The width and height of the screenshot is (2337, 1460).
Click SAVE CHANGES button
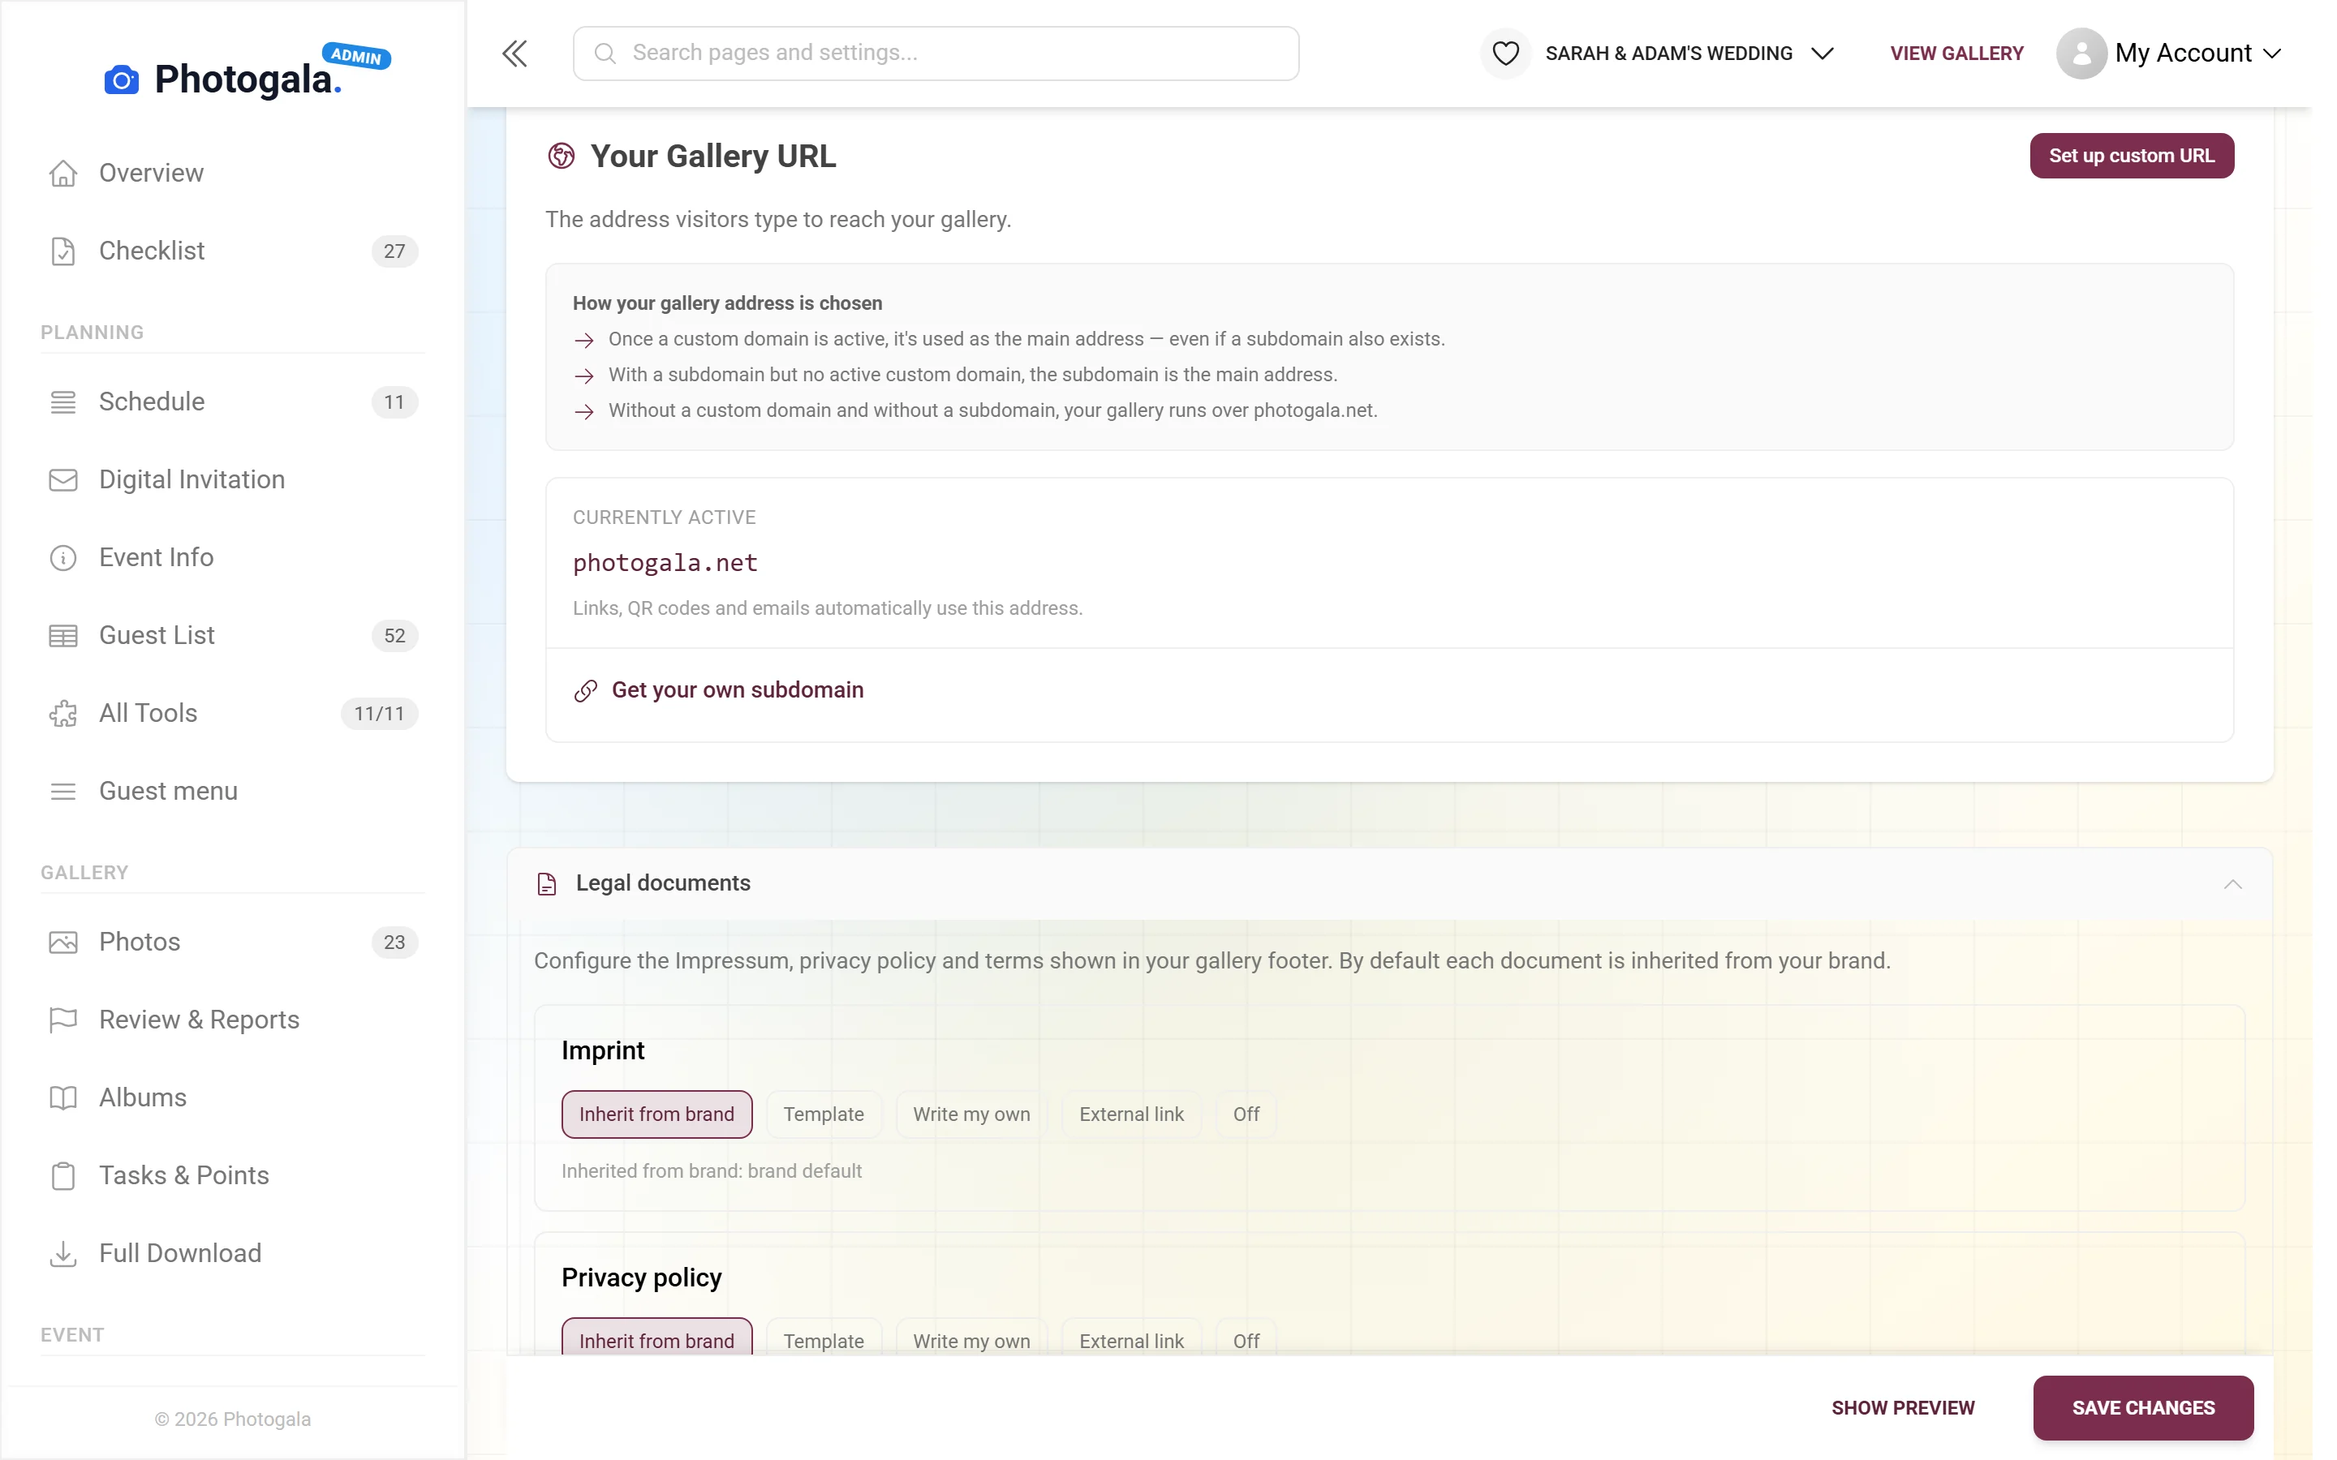click(x=2143, y=1408)
